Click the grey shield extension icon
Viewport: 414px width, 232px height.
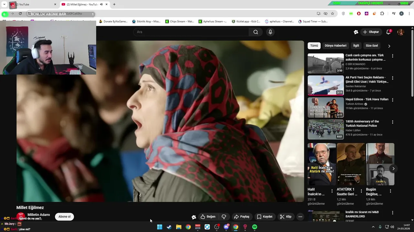pos(343,14)
